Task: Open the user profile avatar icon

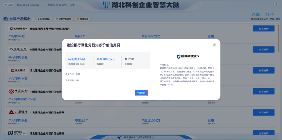Action: coord(276,5)
